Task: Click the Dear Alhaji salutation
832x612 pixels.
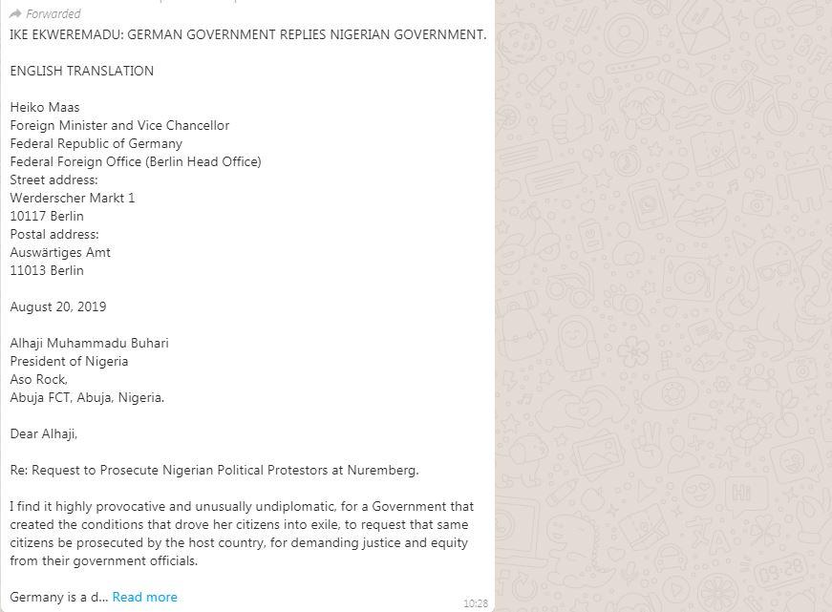Action: (x=44, y=433)
